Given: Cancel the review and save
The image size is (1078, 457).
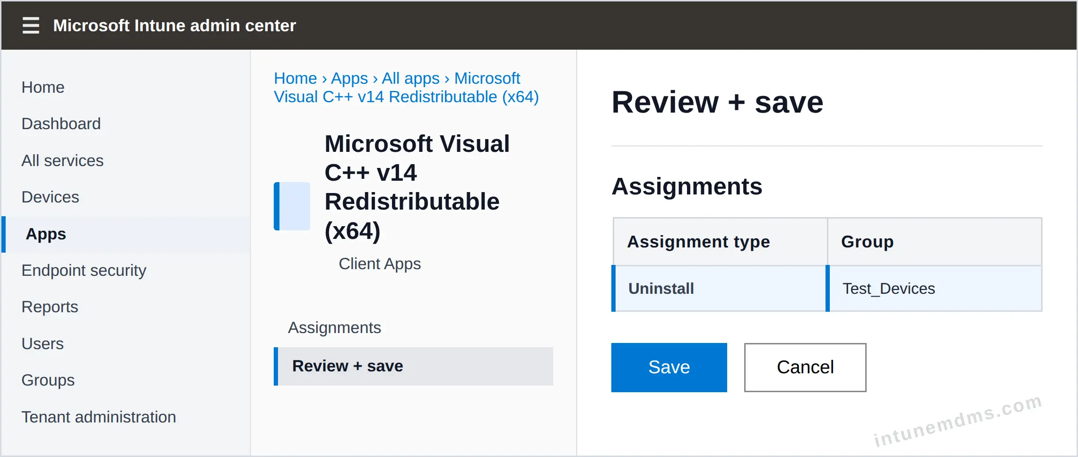Looking at the screenshot, I should 805,368.
